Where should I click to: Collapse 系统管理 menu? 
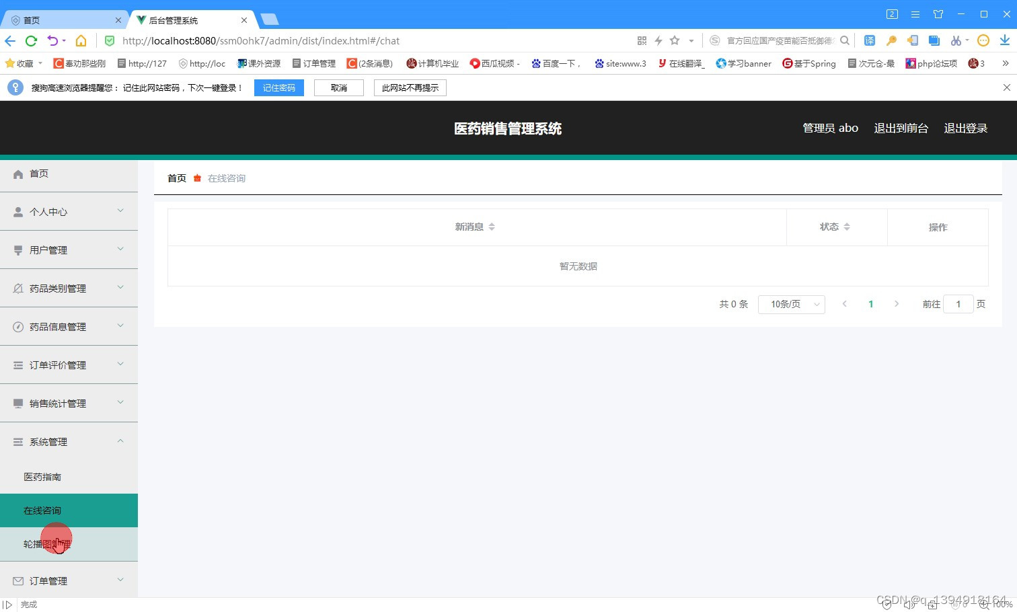coord(69,442)
